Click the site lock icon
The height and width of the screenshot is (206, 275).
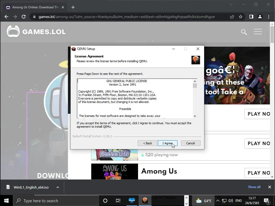[34, 17]
